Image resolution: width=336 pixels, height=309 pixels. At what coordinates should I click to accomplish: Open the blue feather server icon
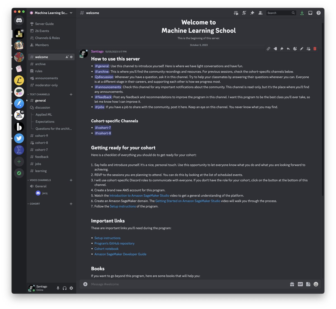[19, 104]
